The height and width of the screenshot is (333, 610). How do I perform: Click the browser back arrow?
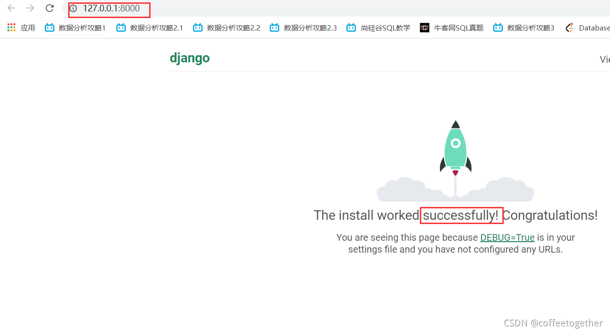click(x=11, y=8)
